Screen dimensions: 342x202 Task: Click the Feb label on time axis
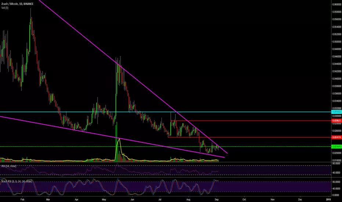22,199
